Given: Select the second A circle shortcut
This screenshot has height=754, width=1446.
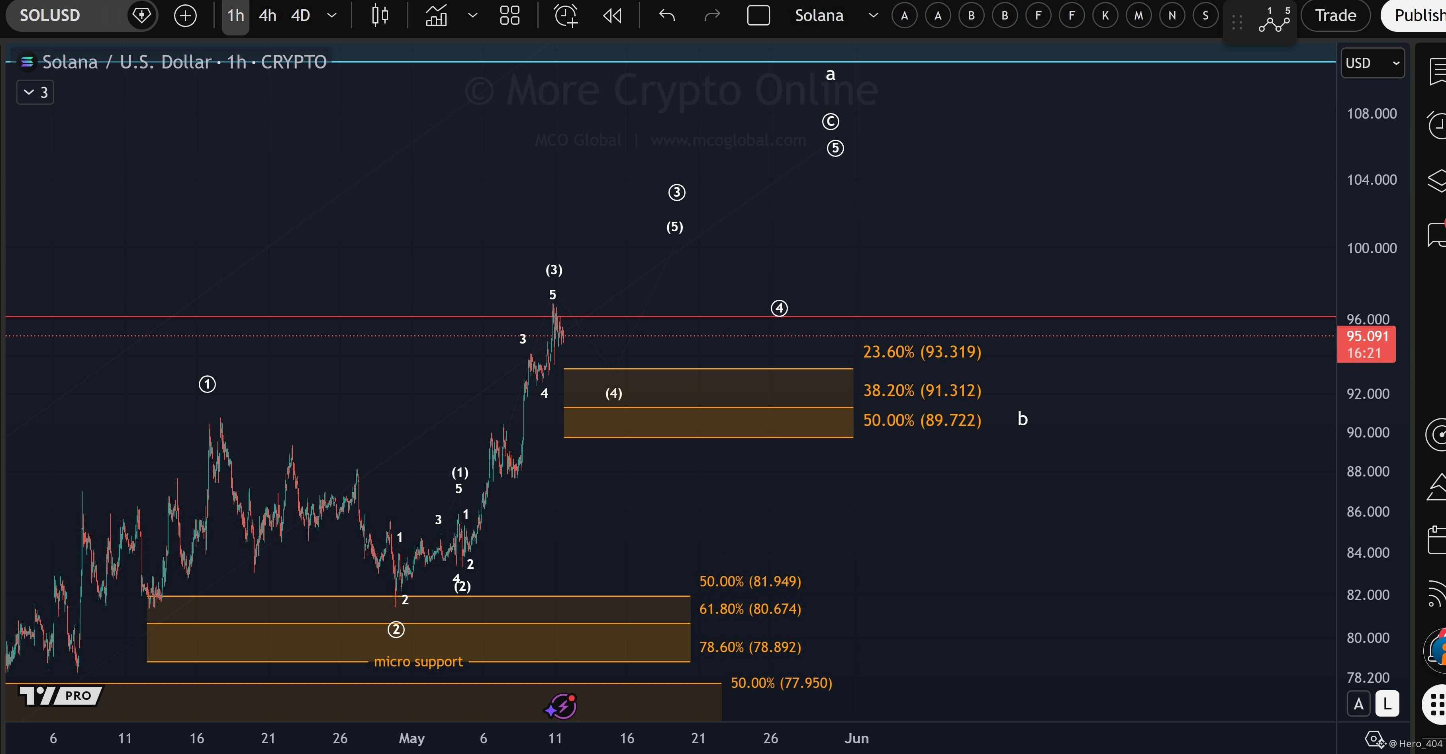Looking at the screenshot, I should click(x=937, y=16).
